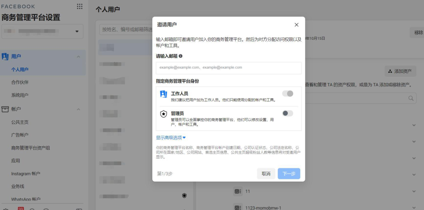Click the 商务管理平台设置 title
The width and height of the screenshot is (424, 210).
[x=31, y=18]
